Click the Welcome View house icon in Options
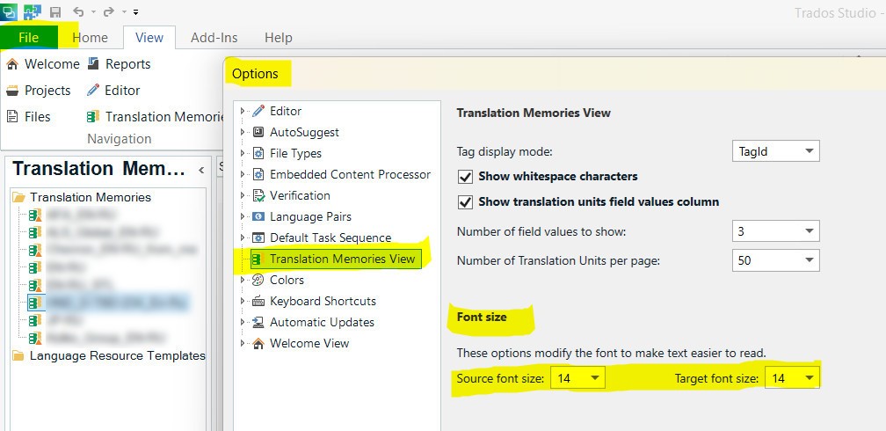Viewport: 886px width, 431px height. [258, 343]
